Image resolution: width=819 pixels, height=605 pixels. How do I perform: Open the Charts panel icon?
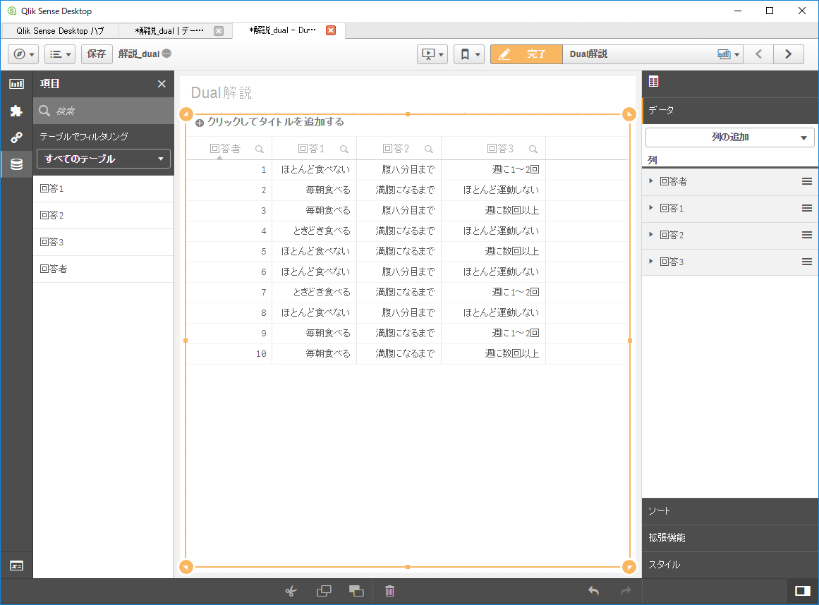click(17, 84)
